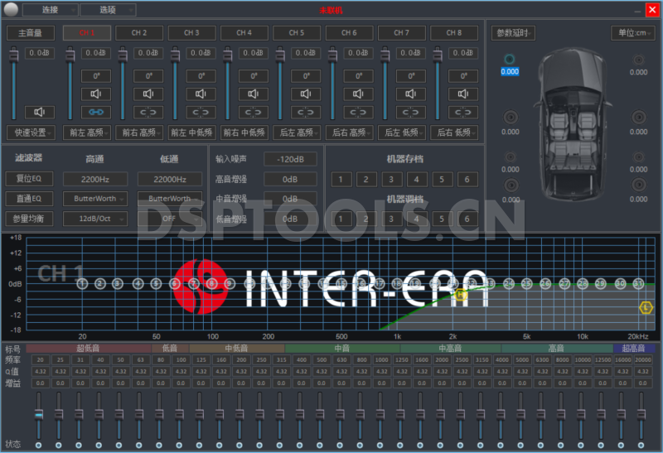Click the 直通EQ bypass button
The height and width of the screenshot is (453, 663).
[x=29, y=198]
